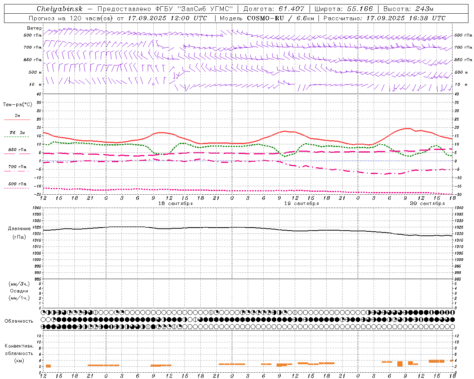Click the (гПа) unit label under Давление
Viewport: 474px width, 379px height.
coord(19,237)
